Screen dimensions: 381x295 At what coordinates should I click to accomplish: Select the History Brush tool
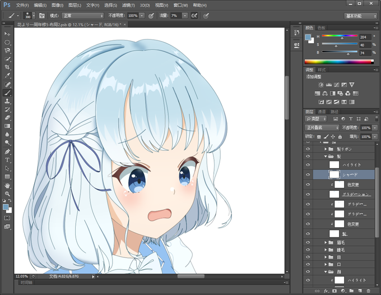(7, 109)
